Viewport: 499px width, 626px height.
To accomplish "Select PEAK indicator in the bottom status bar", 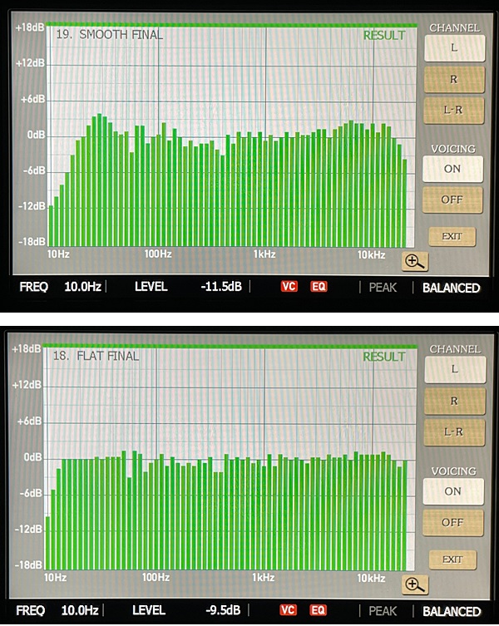I will coord(383,611).
